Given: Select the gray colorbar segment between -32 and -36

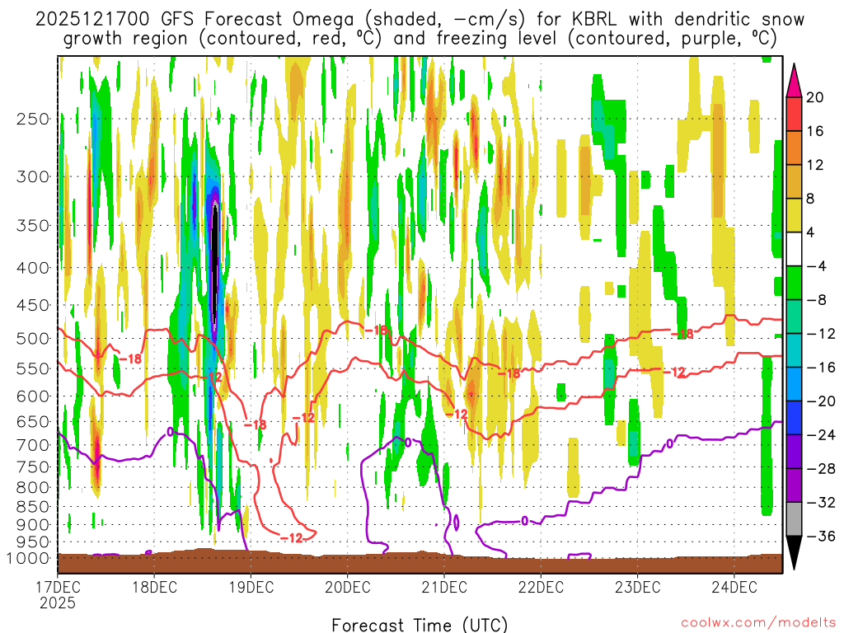Looking at the screenshot, I should click(x=794, y=519).
